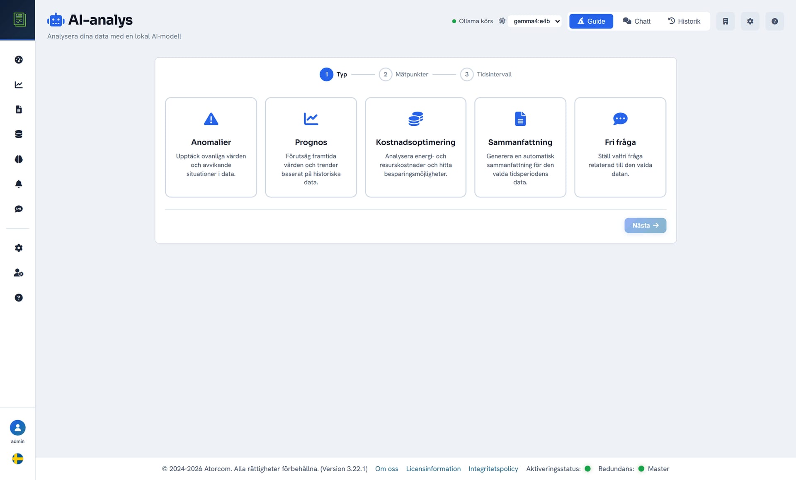
Task: Switch to the Guide tab
Action: tap(591, 21)
